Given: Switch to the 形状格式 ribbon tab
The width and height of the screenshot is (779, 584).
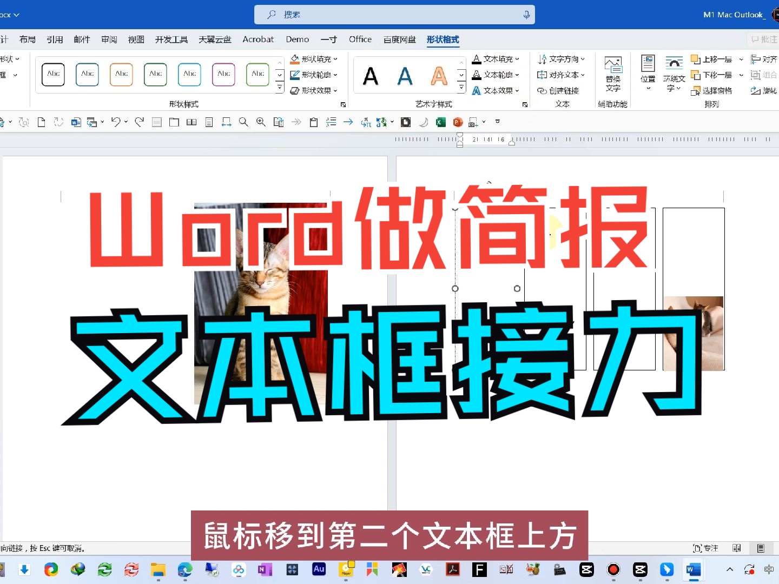Looking at the screenshot, I should (443, 39).
